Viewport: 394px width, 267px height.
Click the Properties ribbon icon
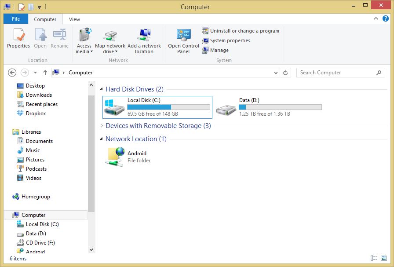coord(19,35)
